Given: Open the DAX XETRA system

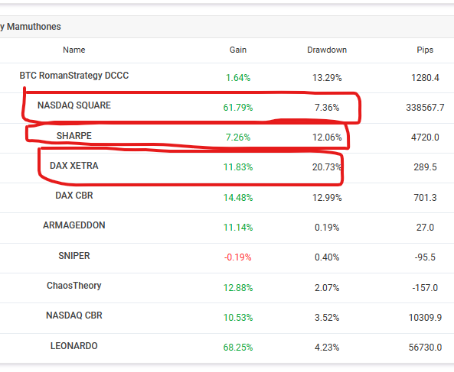Looking at the screenshot, I should point(74,166).
